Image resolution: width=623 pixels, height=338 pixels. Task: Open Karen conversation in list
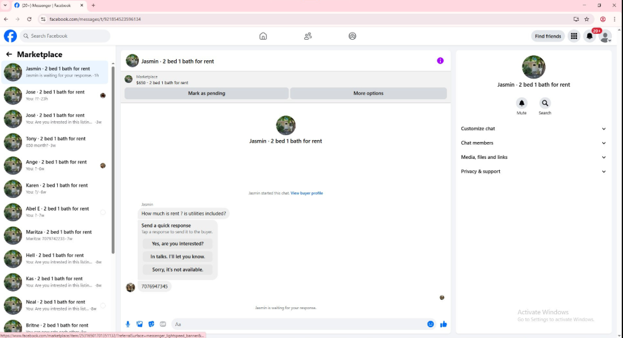click(x=55, y=189)
